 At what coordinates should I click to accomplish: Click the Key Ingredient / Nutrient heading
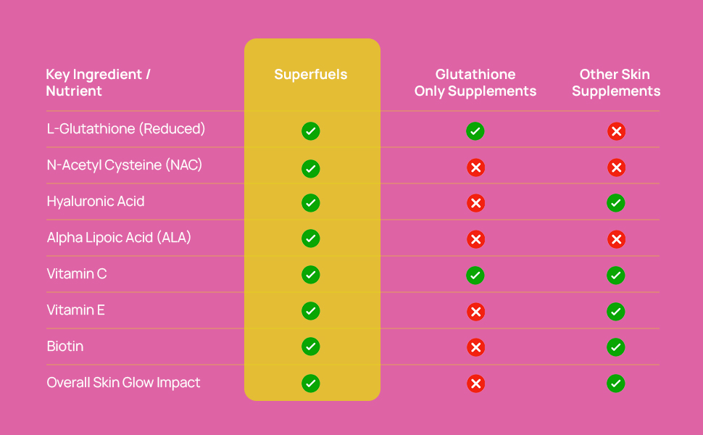(98, 83)
